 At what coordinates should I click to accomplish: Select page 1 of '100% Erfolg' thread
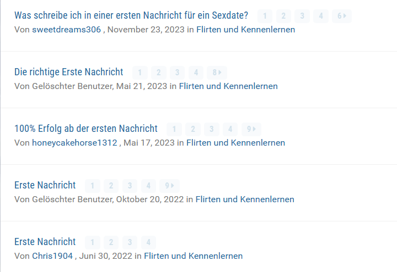[x=174, y=129]
